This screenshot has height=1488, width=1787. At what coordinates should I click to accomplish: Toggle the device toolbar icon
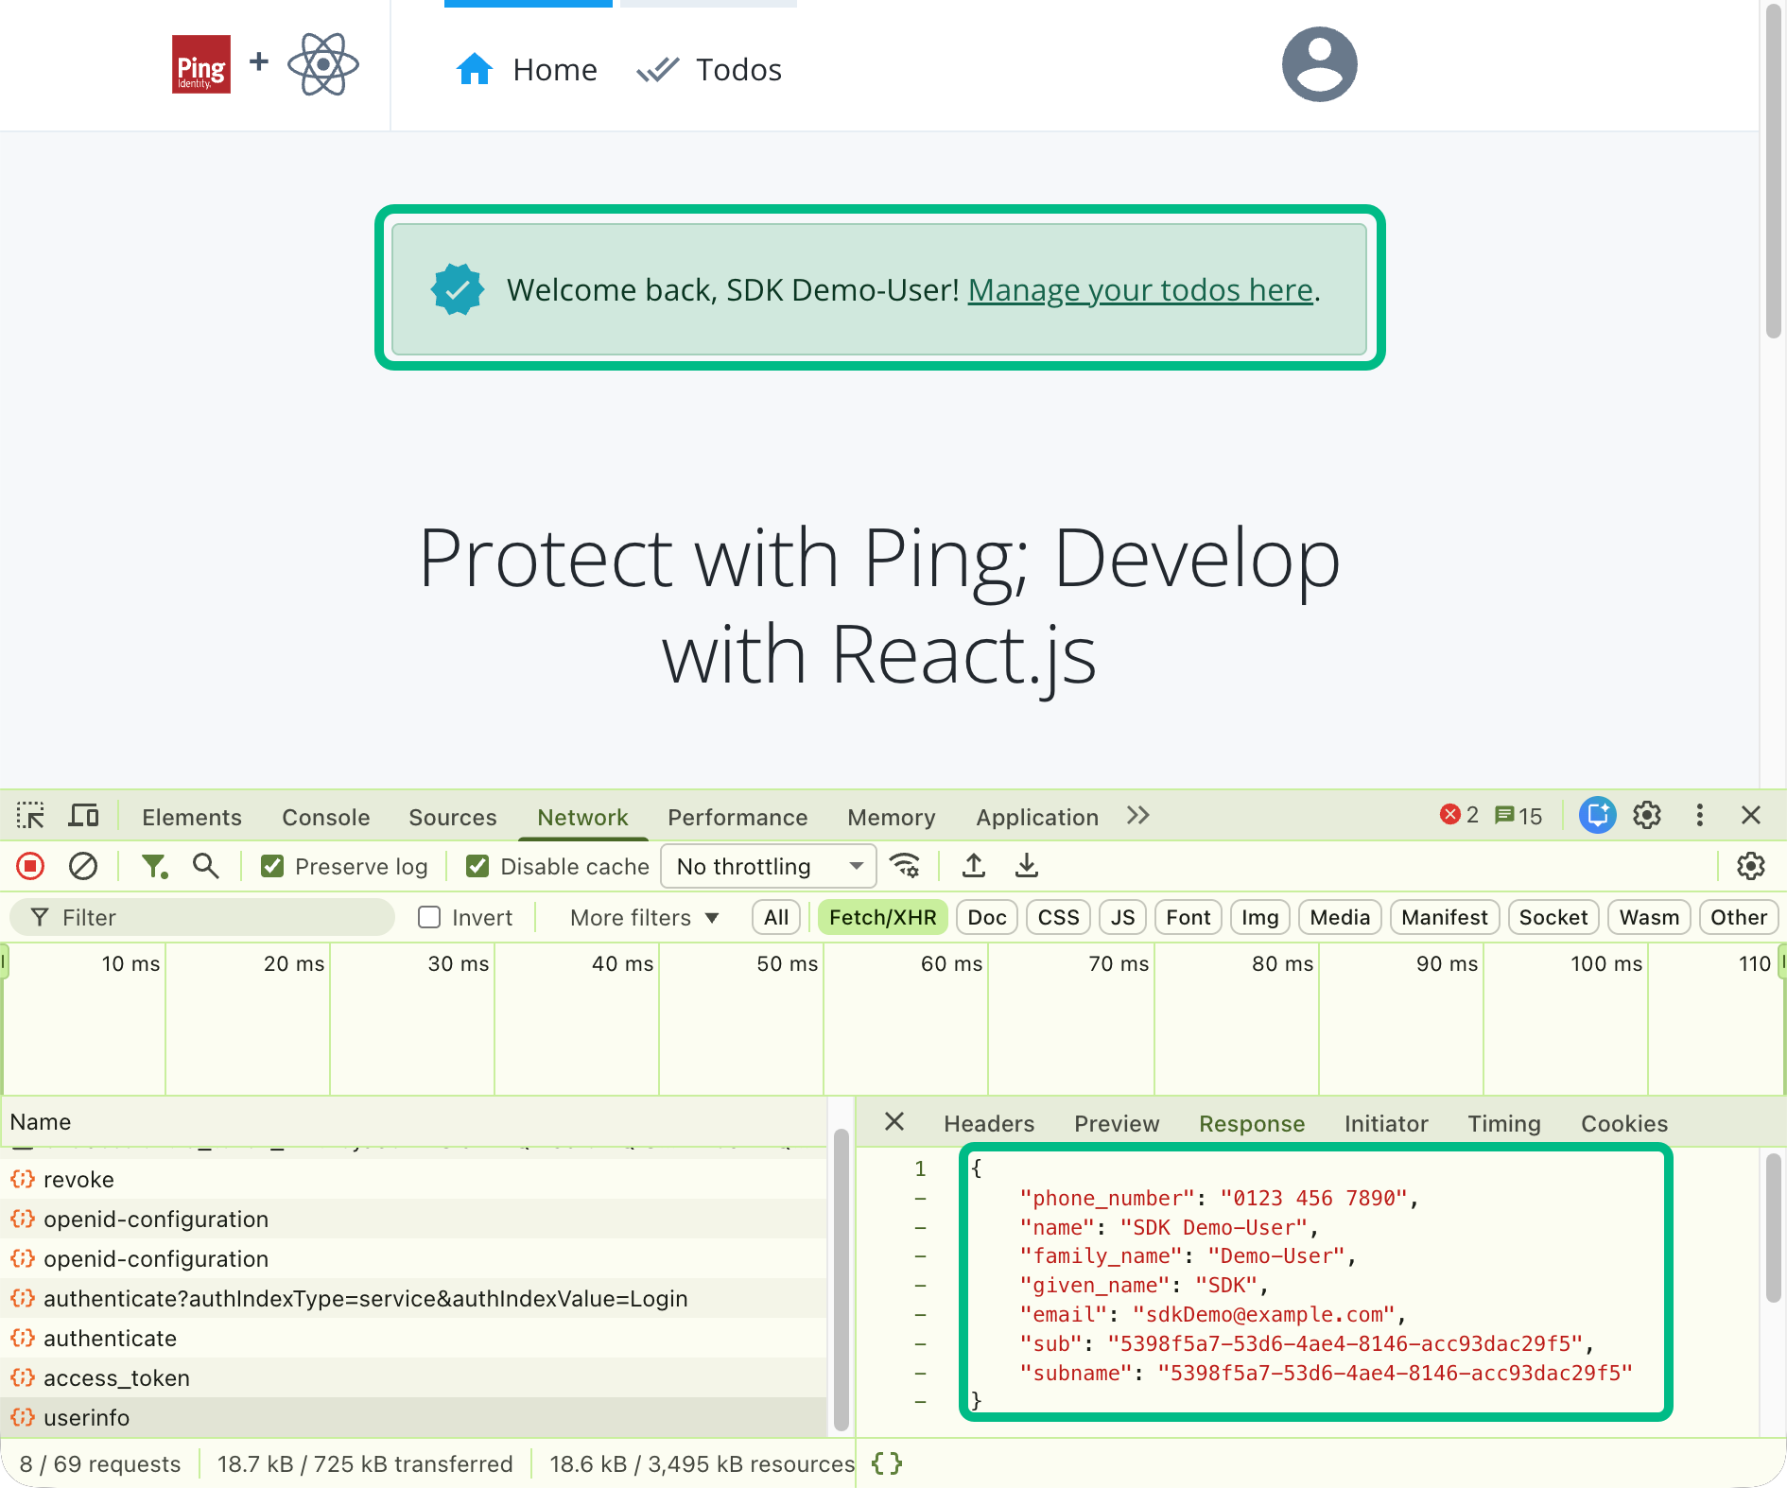(83, 815)
